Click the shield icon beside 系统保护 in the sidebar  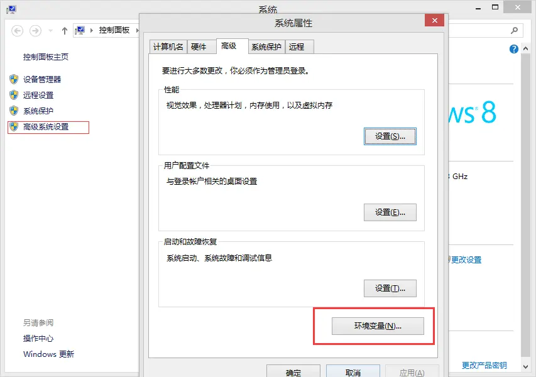[x=14, y=111]
